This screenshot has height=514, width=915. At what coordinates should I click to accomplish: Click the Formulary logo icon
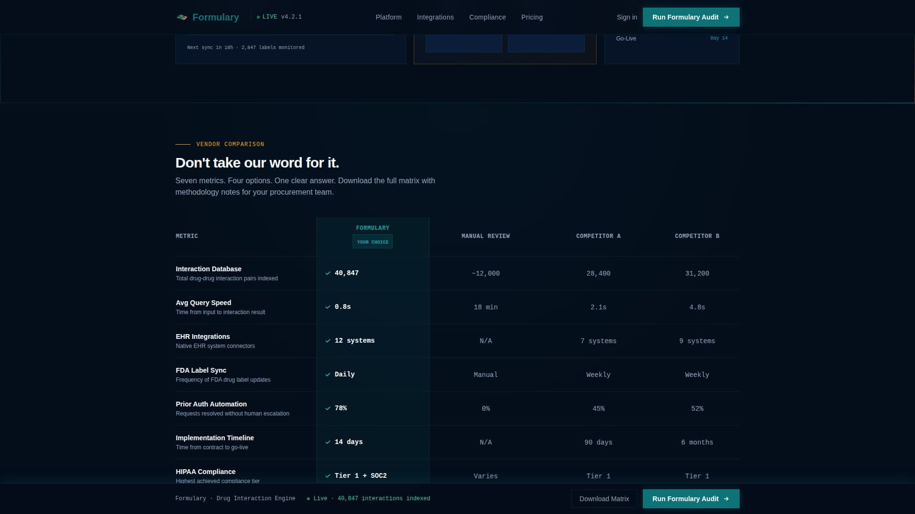tap(182, 17)
